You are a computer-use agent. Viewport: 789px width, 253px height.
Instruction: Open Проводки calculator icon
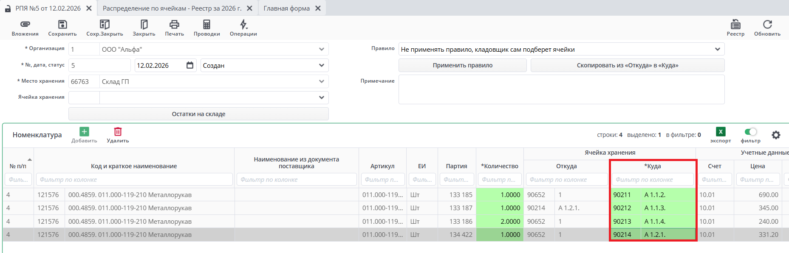pos(206,25)
